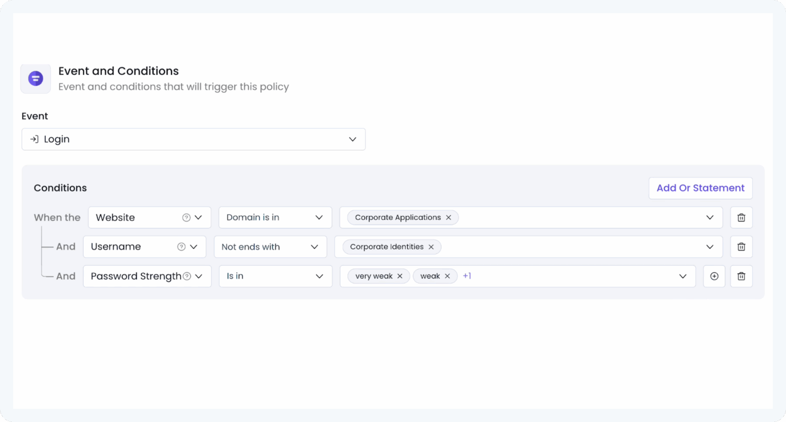Image resolution: width=786 pixels, height=422 pixels.
Task: Click the purple Event and Conditions icon
Action: click(36, 78)
